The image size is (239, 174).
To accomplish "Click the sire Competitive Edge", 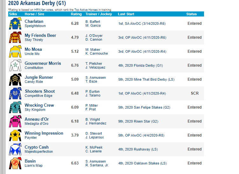I will click(39, 96).
